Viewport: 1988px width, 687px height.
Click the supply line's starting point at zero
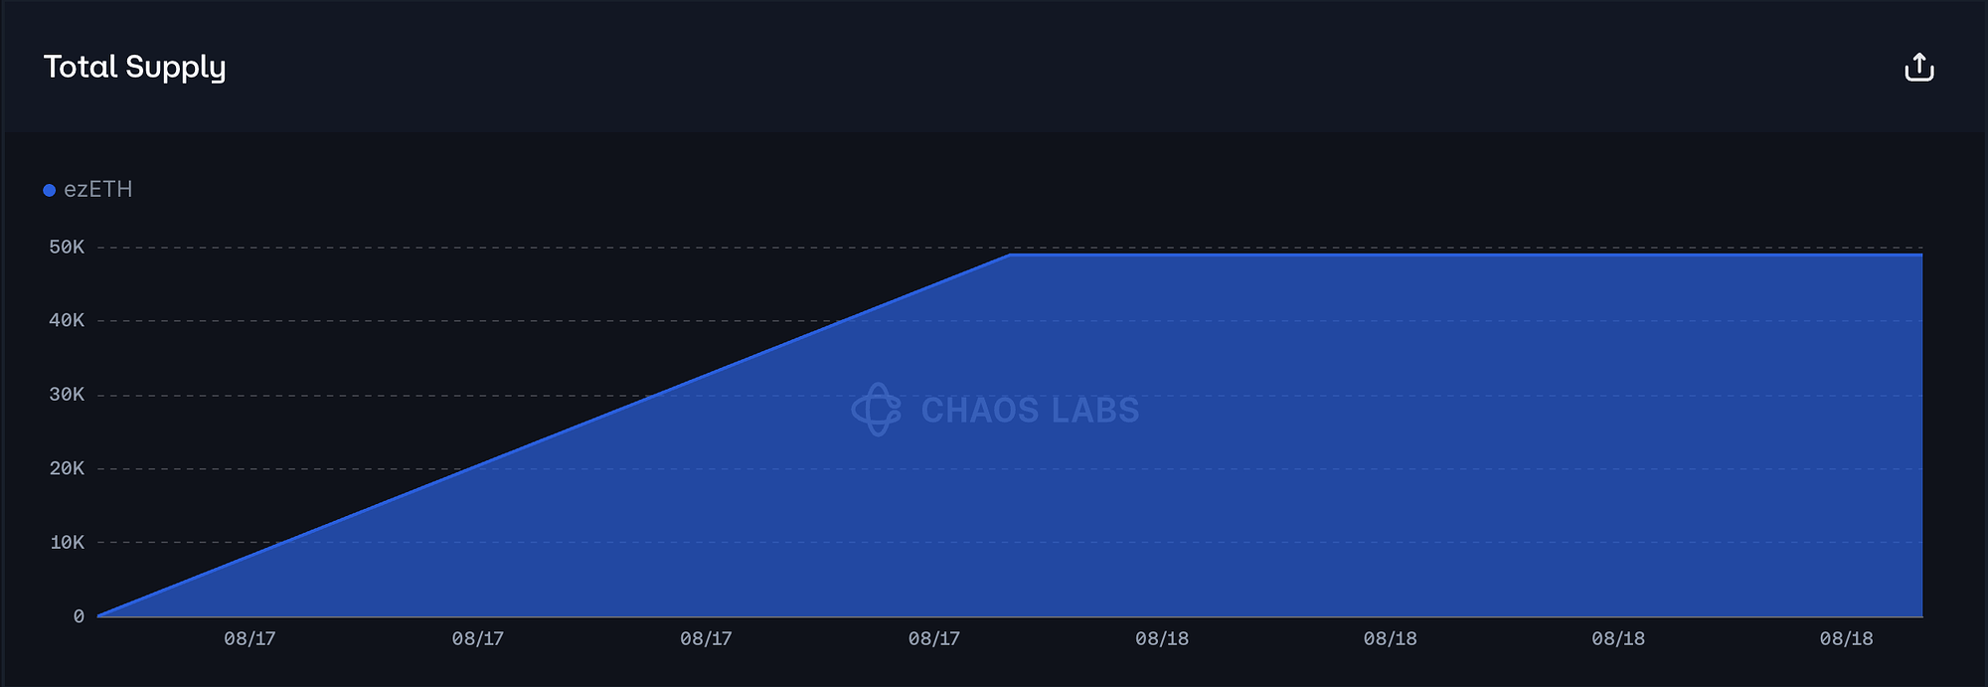[99, 616]
